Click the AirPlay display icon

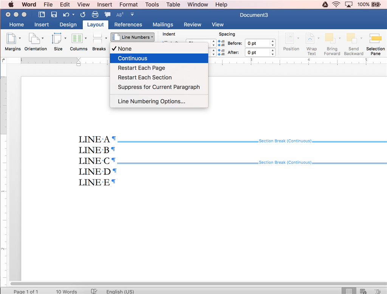tap(348, 4)
